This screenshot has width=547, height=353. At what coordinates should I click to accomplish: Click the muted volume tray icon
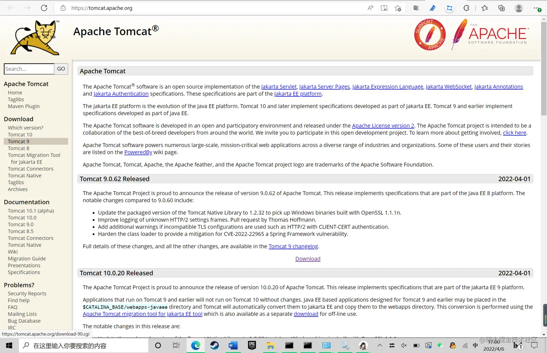point(404,346)
